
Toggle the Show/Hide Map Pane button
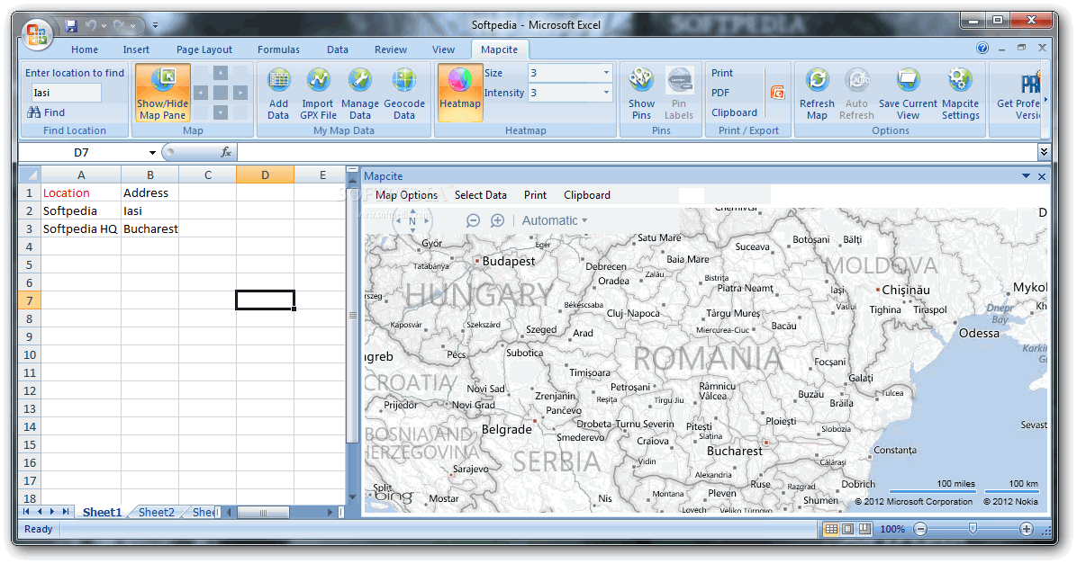162,93
